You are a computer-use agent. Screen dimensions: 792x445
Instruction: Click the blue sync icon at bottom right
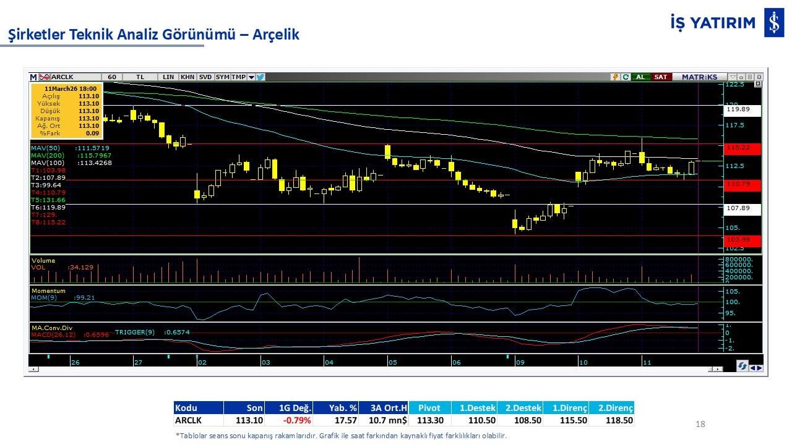point(742,366)
